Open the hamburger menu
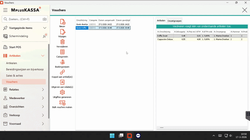The image size is (250, 140). 5,10
